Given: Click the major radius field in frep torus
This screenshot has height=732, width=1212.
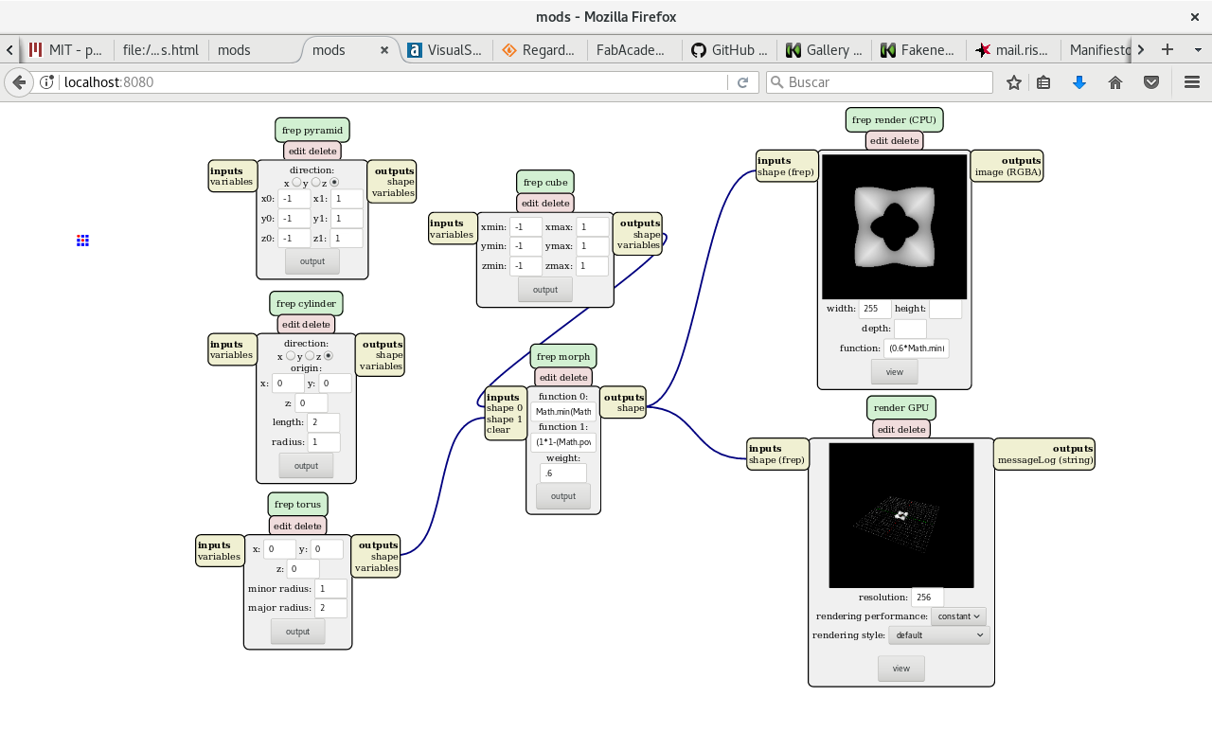Looking at the screenshot, I should coord(331,608).
